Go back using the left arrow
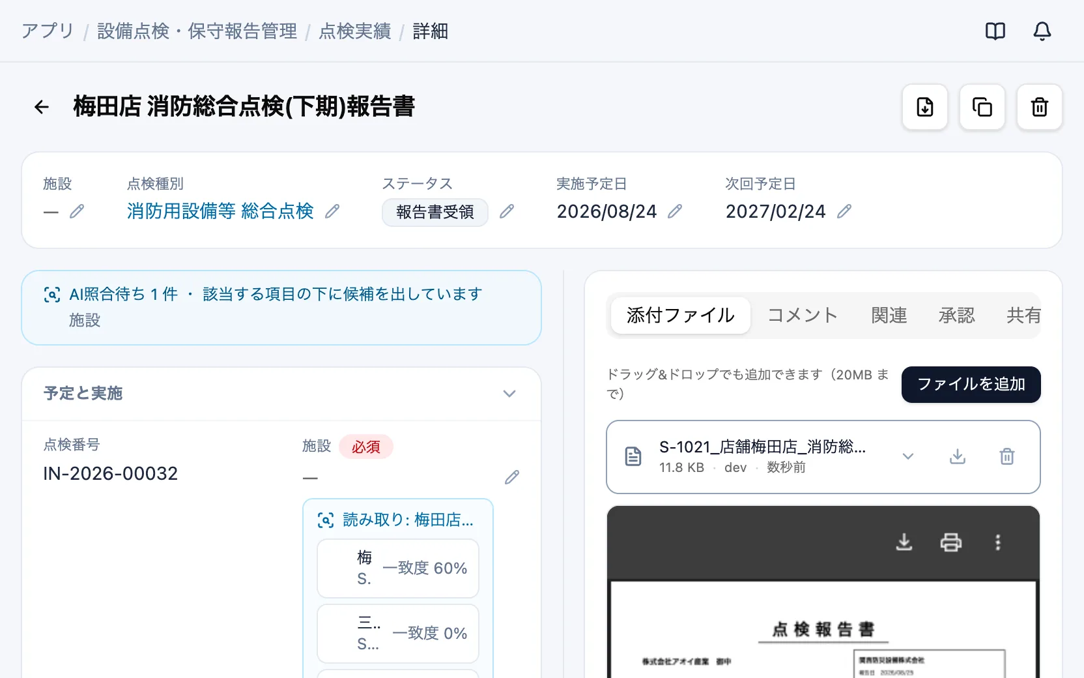The width and height of the screenshot is (1084, 678). coord(42,107)
